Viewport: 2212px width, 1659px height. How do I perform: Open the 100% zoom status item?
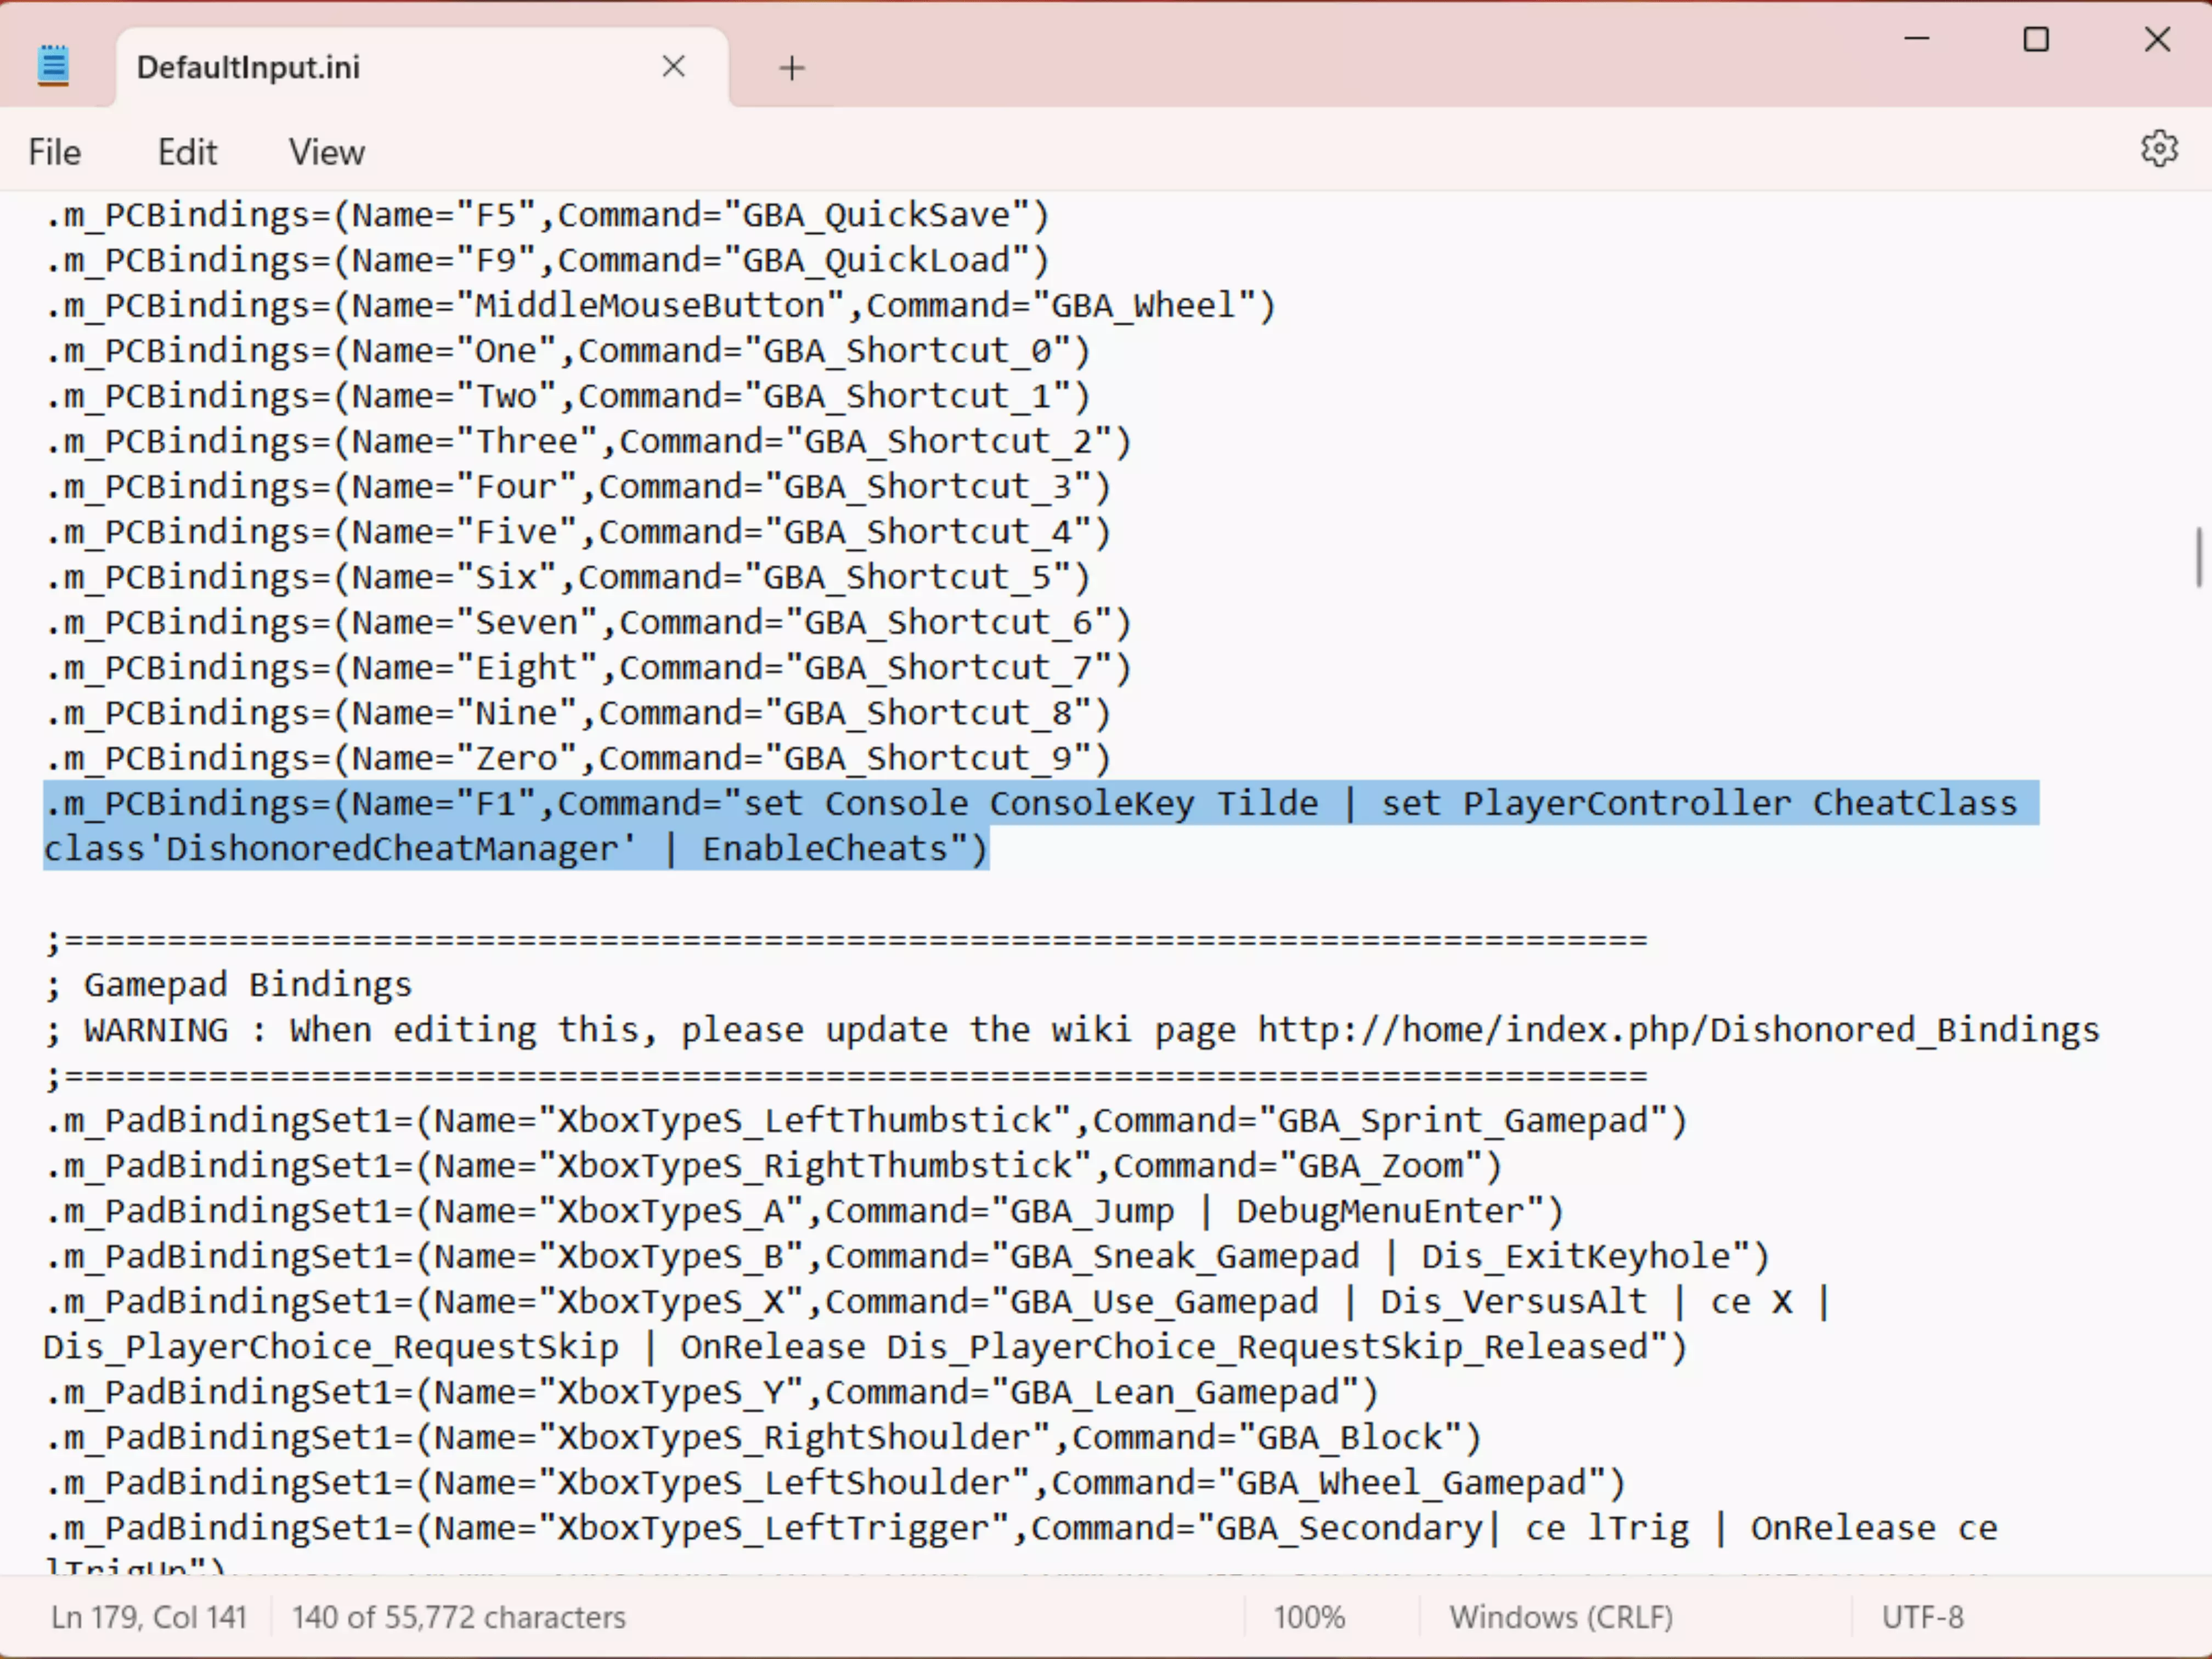[1308, 1617]
